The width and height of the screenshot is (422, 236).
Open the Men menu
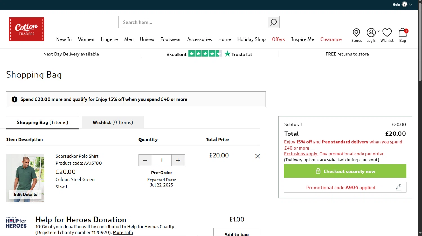point(129,39)
